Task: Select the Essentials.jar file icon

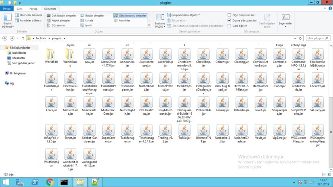Action: coord(51,78)
